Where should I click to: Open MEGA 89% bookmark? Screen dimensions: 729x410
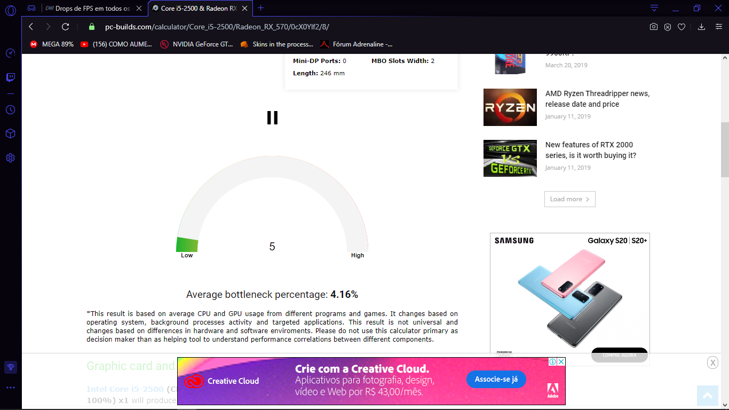(x=52, y=44)
